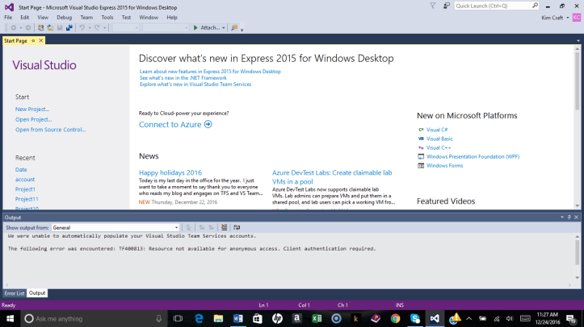Click the 'Connect to Azure' link
This screenshot has height=327, width=584.
(175, 125)
